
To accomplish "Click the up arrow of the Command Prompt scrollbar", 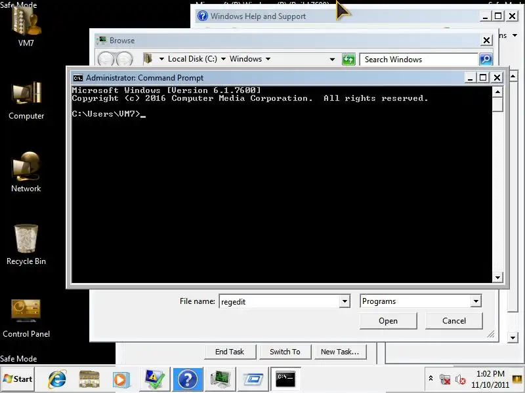I will click(x=497, y=92).
